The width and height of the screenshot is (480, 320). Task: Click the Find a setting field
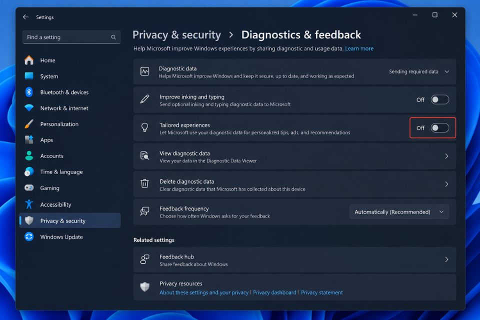tap(71, 37)
